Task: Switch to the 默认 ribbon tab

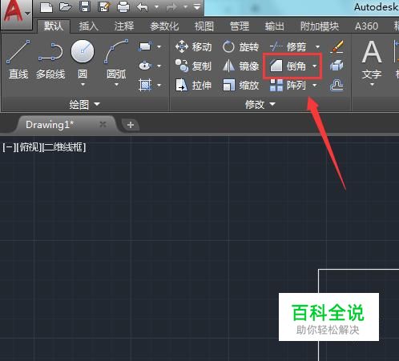Action: [54, 26]
